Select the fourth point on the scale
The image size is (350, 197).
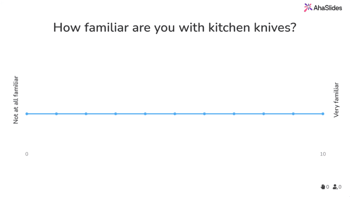coord(116,114)
